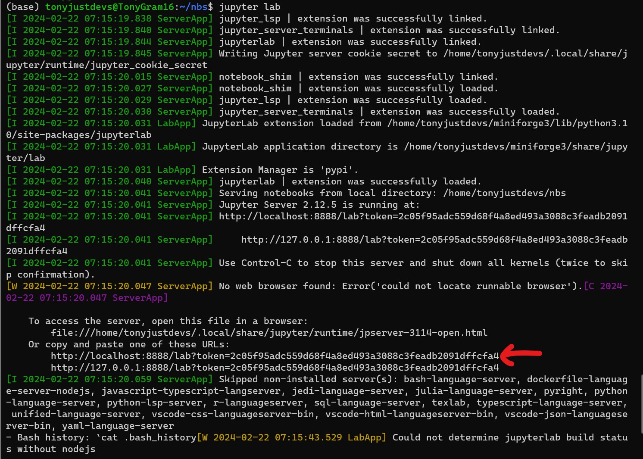Click 'jedi-language-server' in the skipped list

click(348, 391)
